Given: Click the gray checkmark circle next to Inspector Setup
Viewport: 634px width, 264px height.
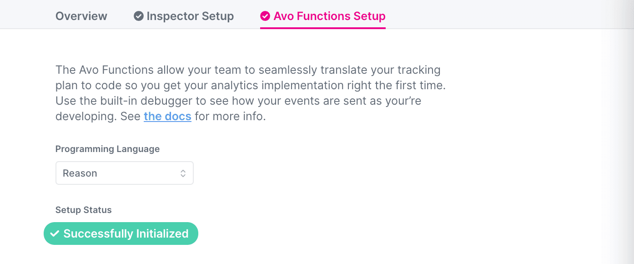Looking at the screenshot, I should point(138,16).
